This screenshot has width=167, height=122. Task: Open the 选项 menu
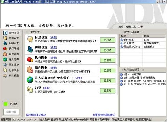pyautogui.click(x=121, y=27)
